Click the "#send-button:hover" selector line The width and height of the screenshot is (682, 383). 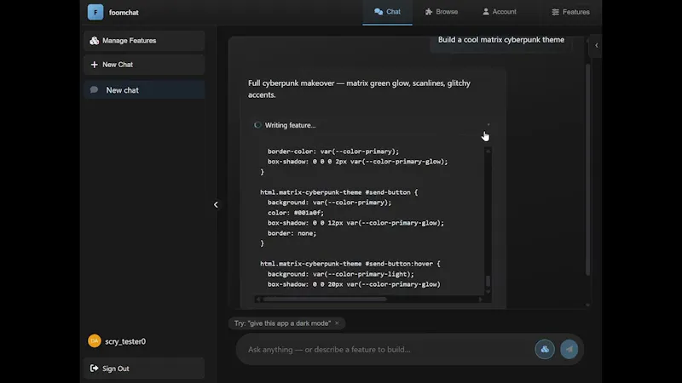point(350,264)
